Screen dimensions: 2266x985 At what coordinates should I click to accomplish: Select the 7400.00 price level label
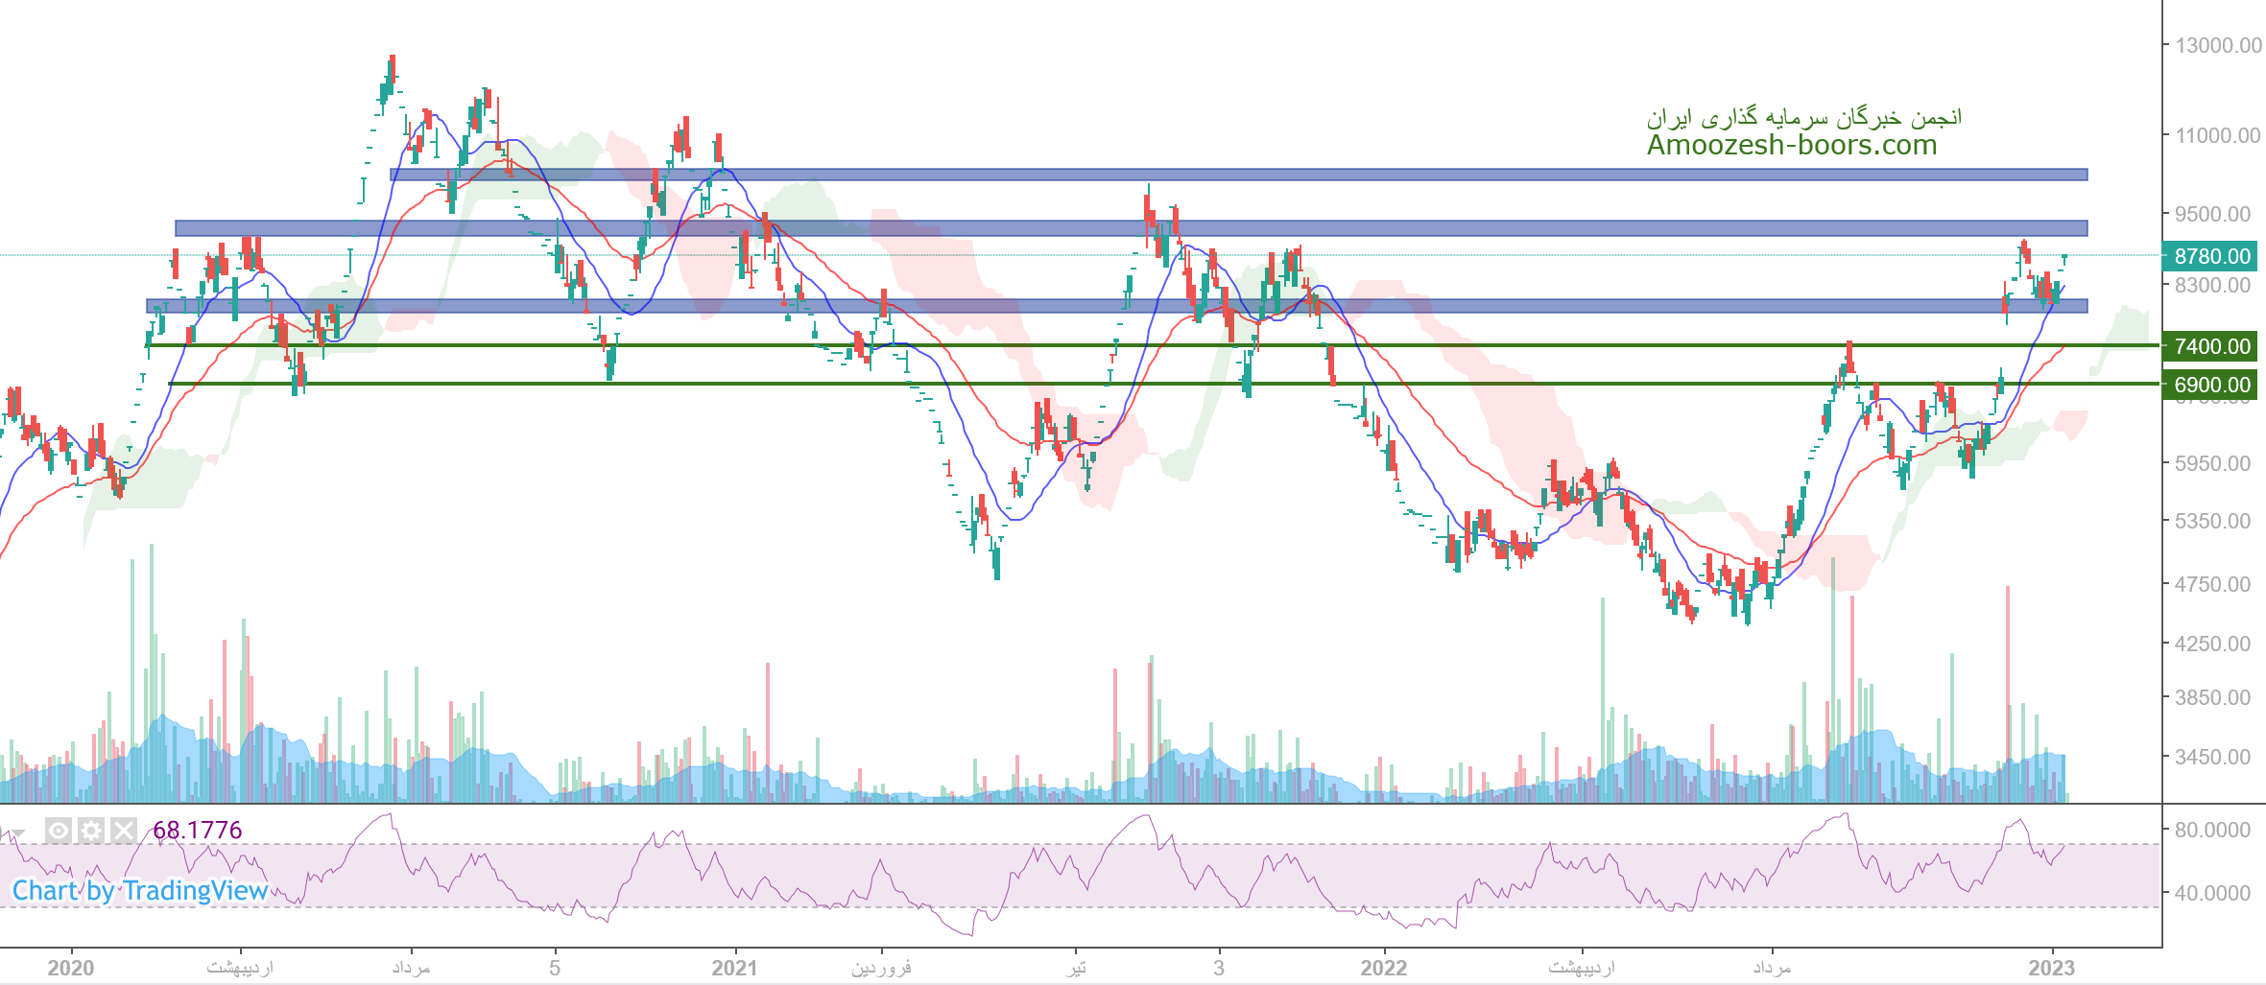coord(2211,346)
